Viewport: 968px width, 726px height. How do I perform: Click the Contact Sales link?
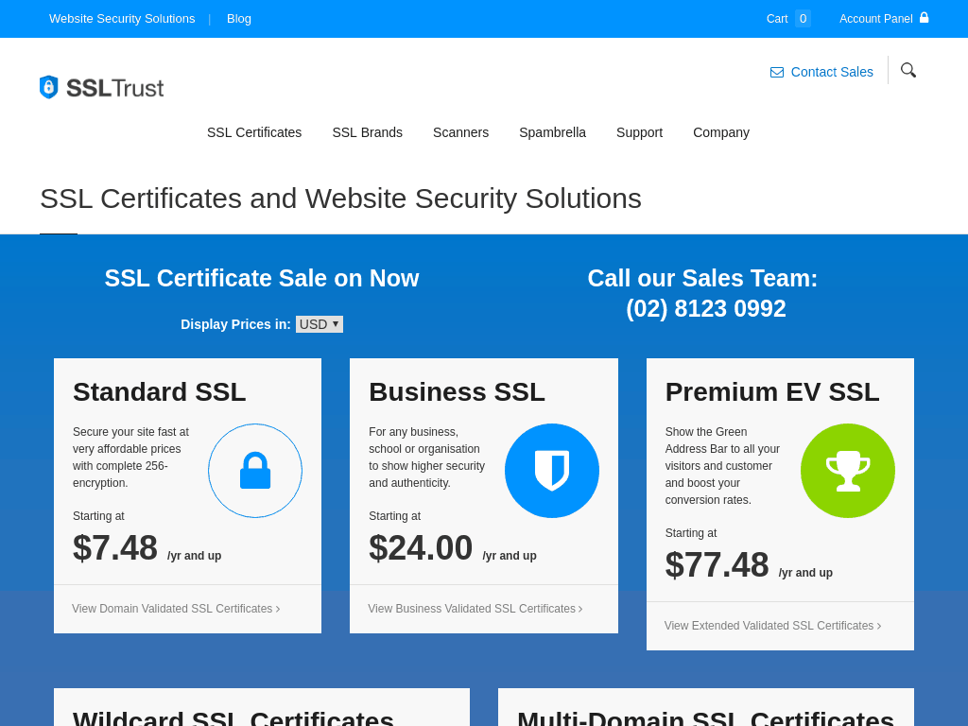(832, 72)
